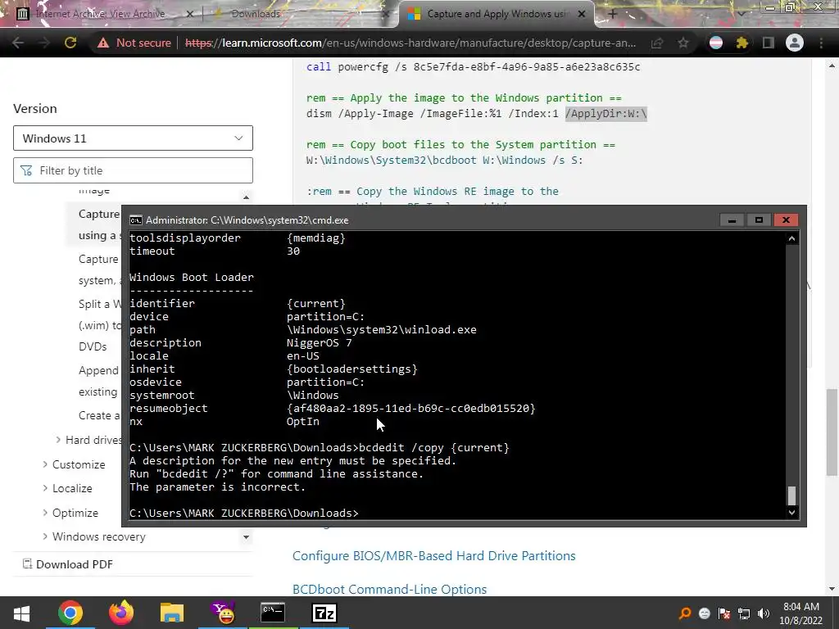Image resolution: width=839 pixels, height=629 pixels.
Task: Focus the Filter by title field
Action: point(133,170)
